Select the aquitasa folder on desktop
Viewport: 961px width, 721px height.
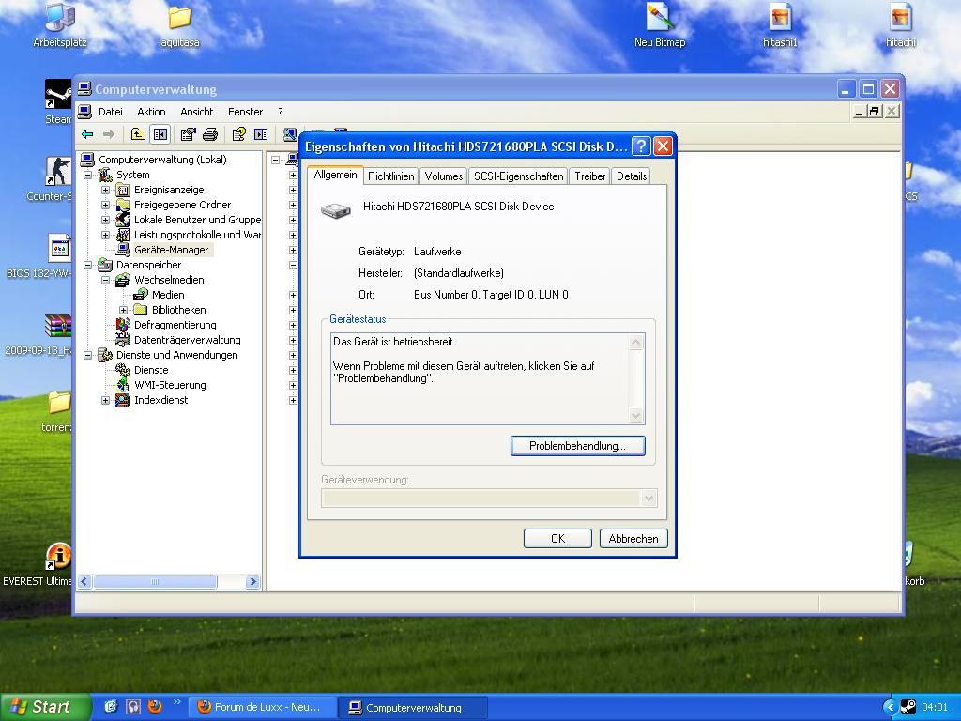pos(179,25)
